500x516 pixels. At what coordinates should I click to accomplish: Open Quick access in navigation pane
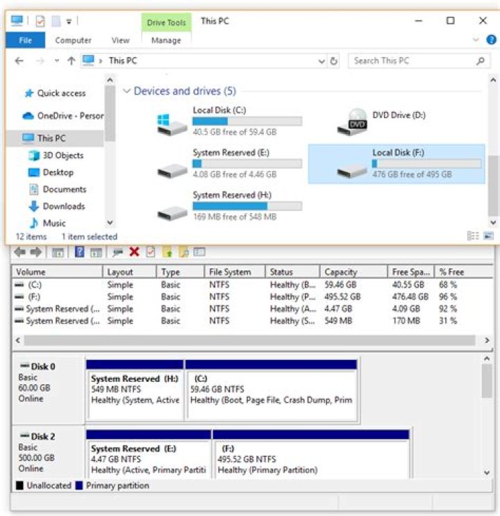[61, 93]
